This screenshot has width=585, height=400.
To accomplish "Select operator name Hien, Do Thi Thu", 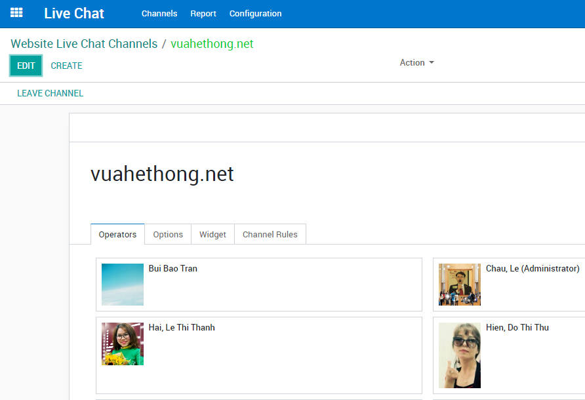I will pyautogui.click(x=517, y=328).
